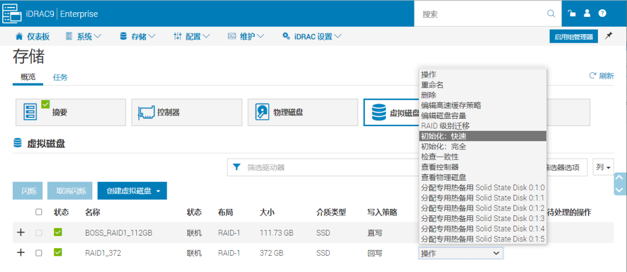Viewport: 627px width, 272px height.
Task: Assign hot spare Solid State Disk 0:1:5
Action: tap(482, 239)
